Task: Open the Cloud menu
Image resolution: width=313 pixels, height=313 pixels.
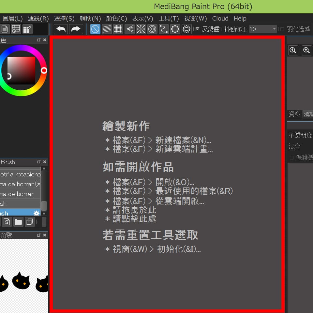Action: (x=220, y=19)
